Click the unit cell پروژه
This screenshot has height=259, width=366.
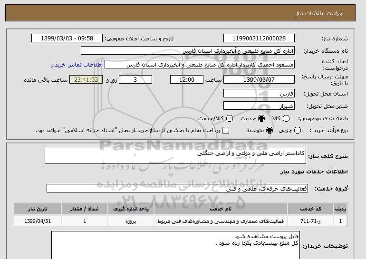[131, 221]
